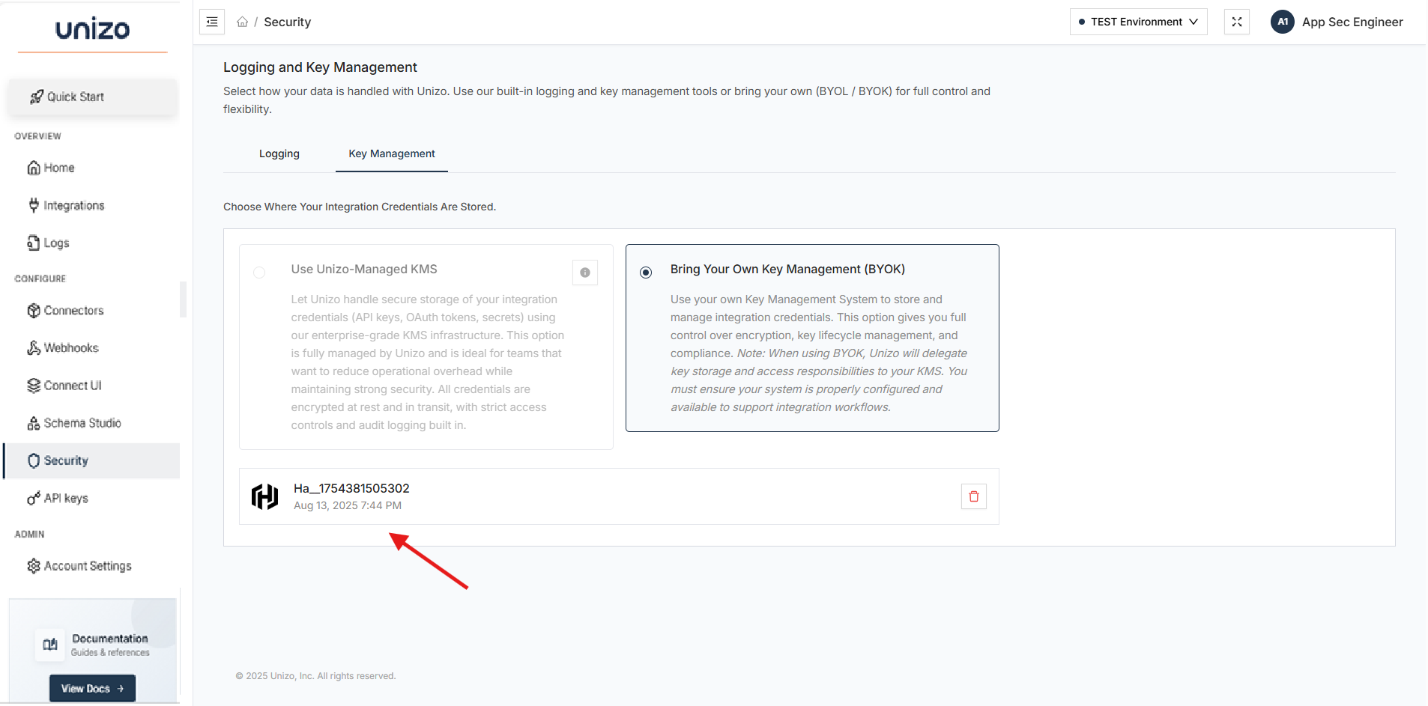Navigate to Home in sidebar
This screenshot has width=1428, height=706.
click(x=91, y=168)
